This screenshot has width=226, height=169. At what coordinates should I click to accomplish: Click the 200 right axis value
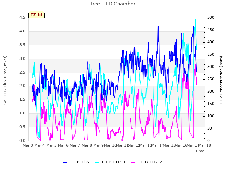coord(211,92)
